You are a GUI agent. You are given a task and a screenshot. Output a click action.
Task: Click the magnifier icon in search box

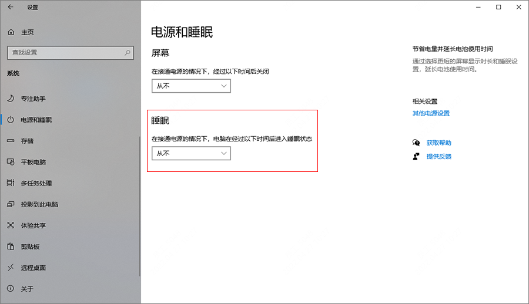[128, 52]
